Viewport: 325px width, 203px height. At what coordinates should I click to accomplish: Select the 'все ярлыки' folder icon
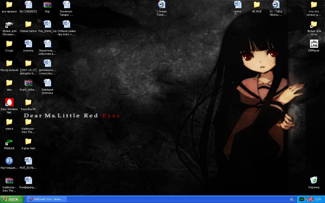click(9, 5)
